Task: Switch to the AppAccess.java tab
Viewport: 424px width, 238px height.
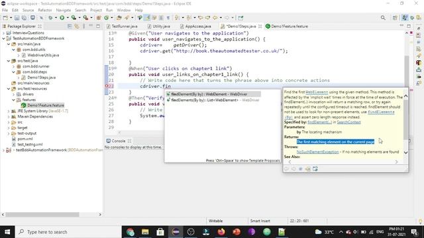Action: click(195, 26)
